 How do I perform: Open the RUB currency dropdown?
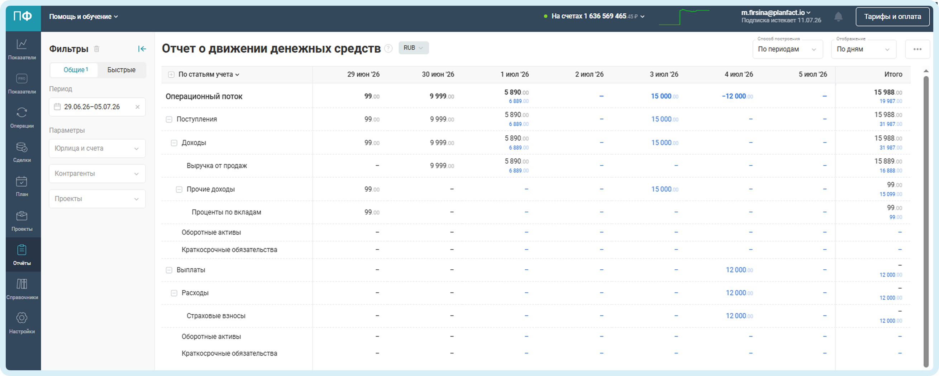click(413, 48)
